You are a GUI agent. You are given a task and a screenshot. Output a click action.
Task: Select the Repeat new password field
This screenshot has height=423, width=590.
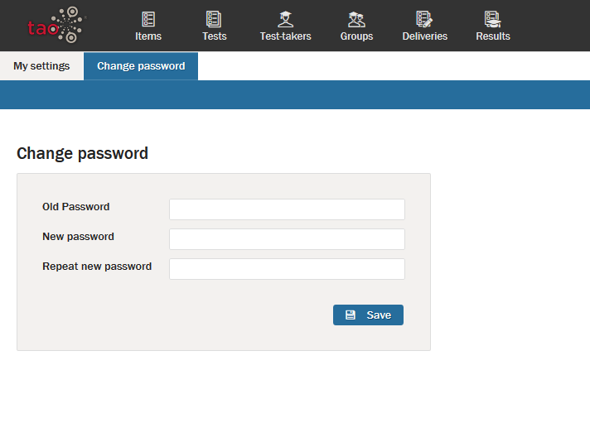click(287, 269)
